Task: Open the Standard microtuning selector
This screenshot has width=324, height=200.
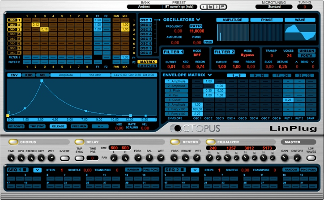Action: pyautogui.click(x=274, y=7)
